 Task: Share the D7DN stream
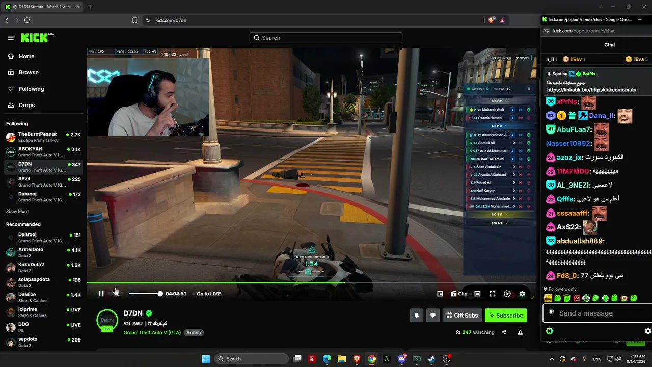pos(504,332)
